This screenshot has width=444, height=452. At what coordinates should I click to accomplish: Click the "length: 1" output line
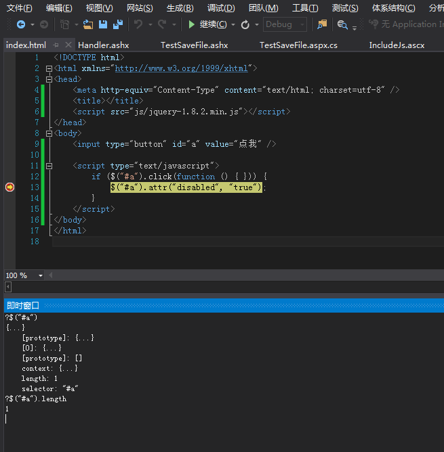pos(39,378)
